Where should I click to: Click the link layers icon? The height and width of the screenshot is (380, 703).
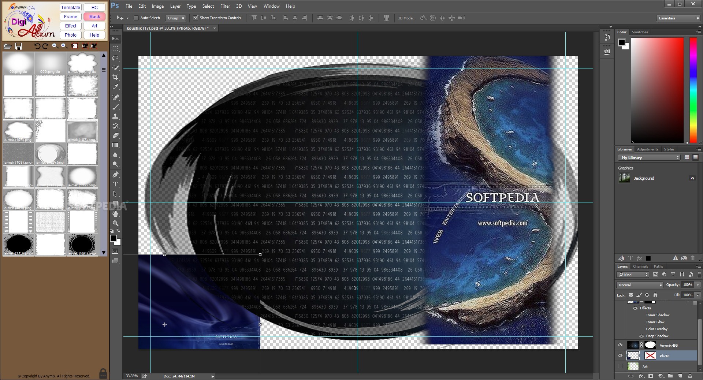point(631,376)
